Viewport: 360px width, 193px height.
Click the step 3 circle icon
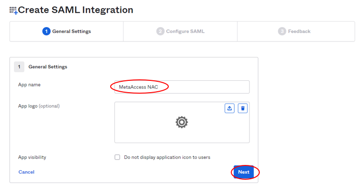click(x=282, y=31)
